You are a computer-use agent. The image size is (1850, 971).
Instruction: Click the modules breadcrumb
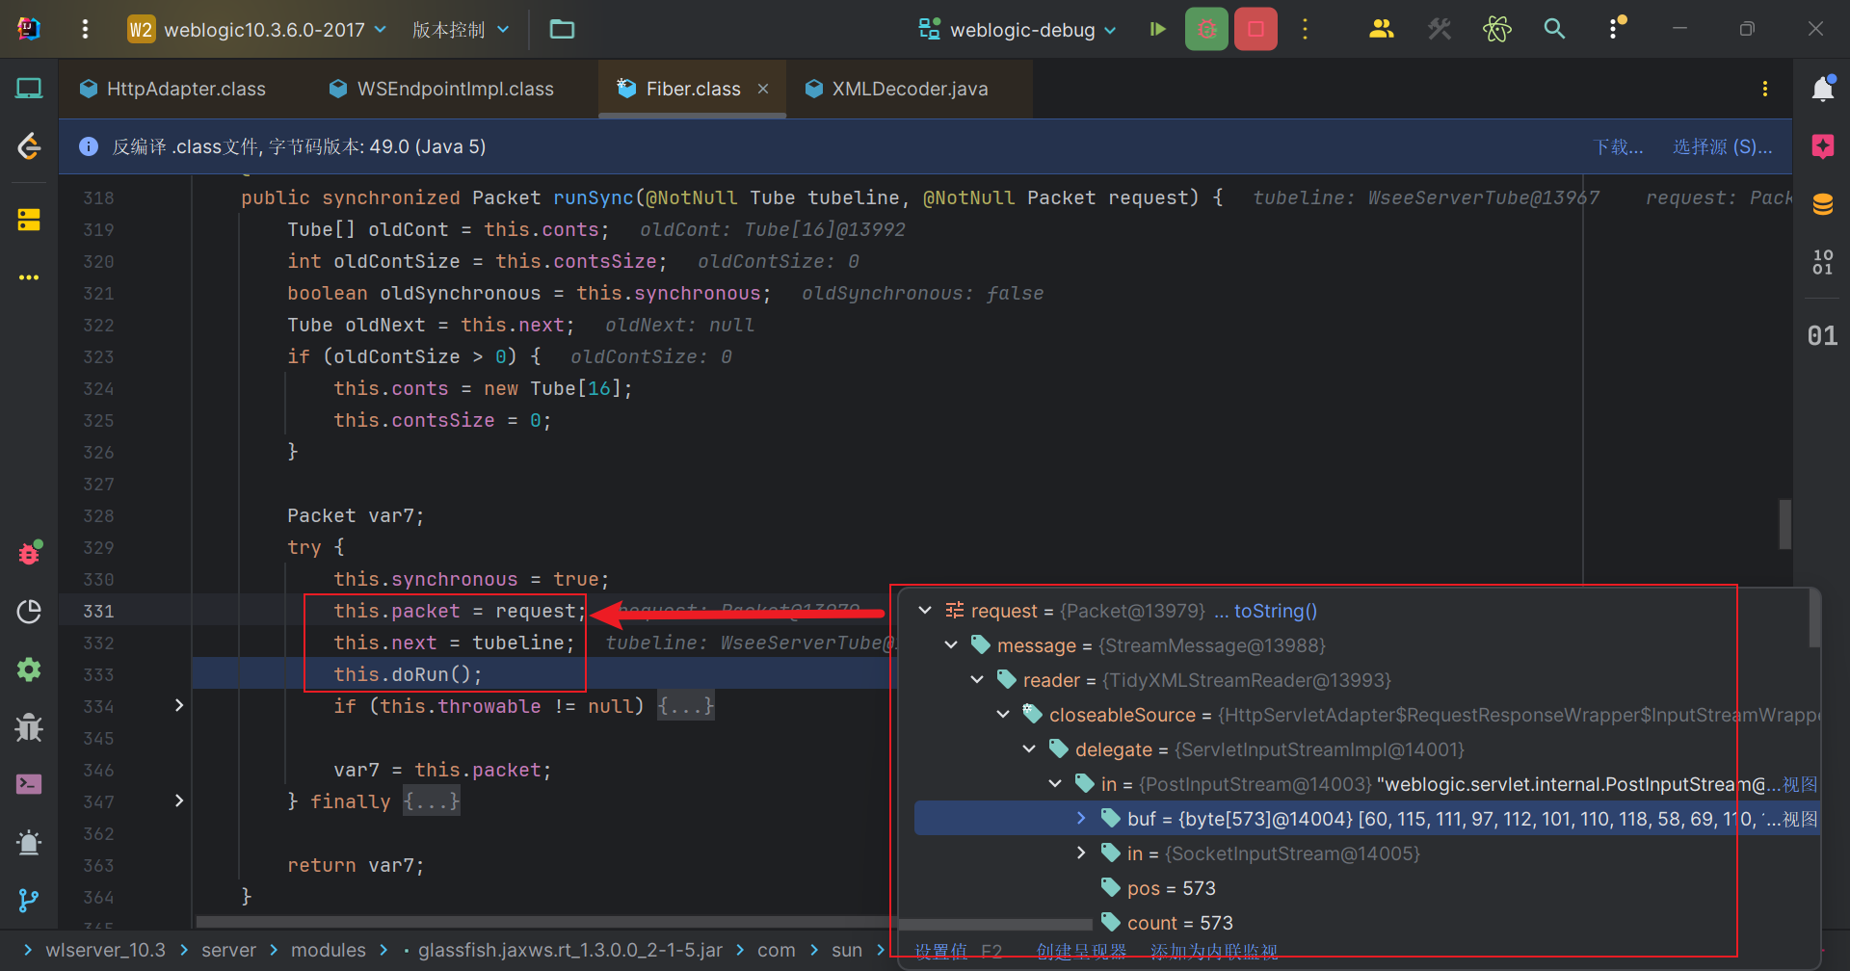pos(329,950)
